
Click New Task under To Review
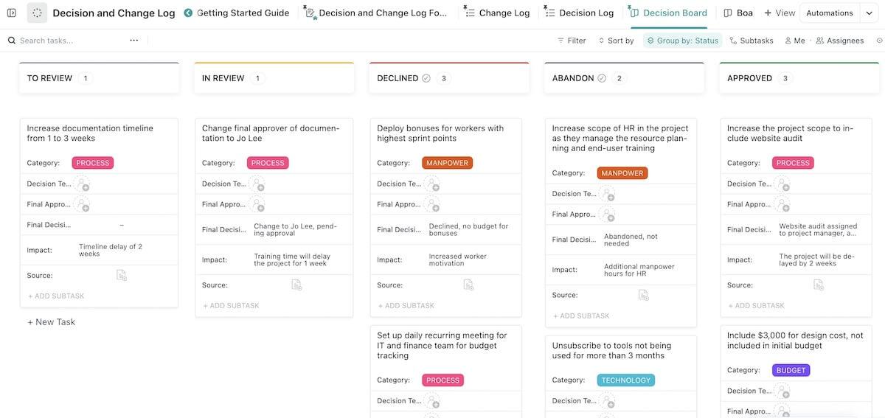(51, 322)
